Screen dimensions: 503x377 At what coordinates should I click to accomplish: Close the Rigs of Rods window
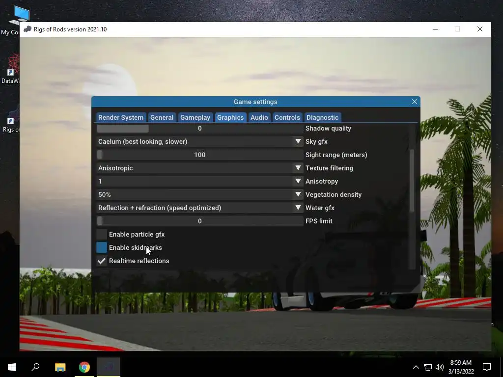[x=480, y=29]
